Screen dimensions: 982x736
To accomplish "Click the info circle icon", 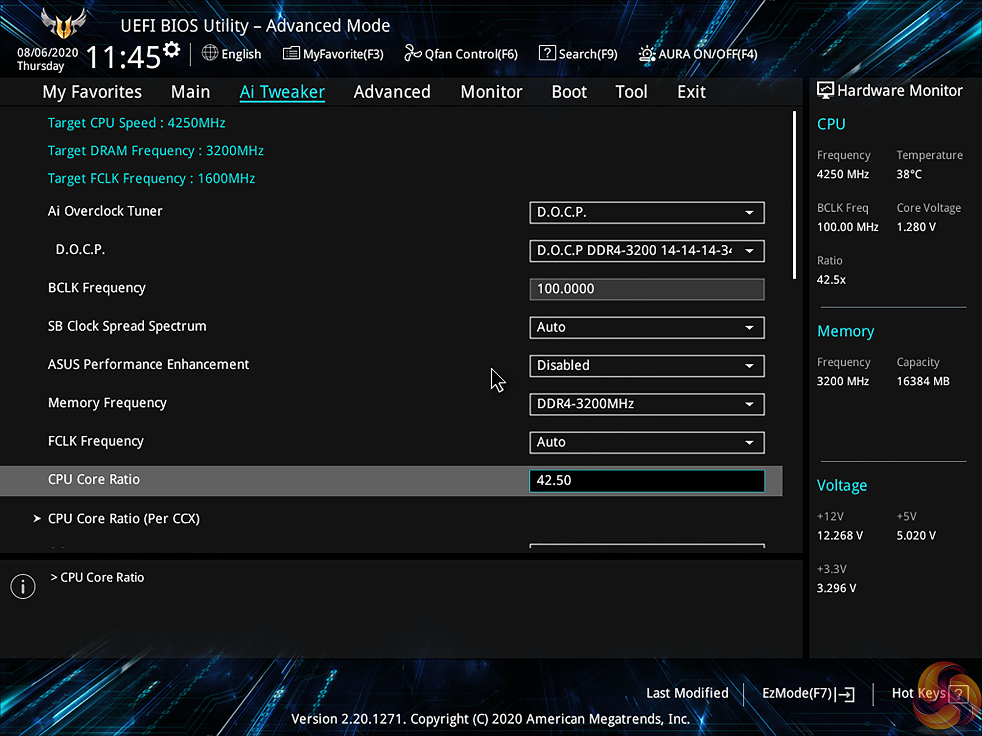I will (23, 586).
